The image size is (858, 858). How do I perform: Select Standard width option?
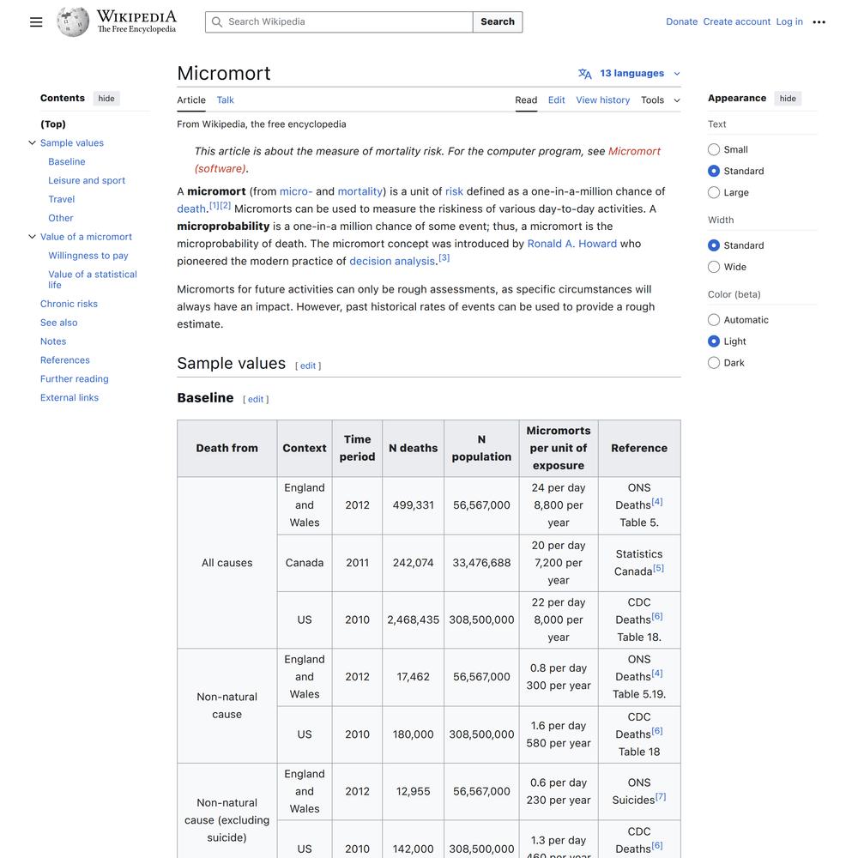point(714,245)
